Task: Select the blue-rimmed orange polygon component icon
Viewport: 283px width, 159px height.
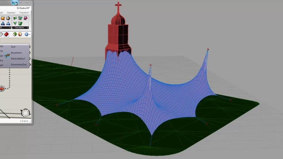Action: [x=8, y=18]
